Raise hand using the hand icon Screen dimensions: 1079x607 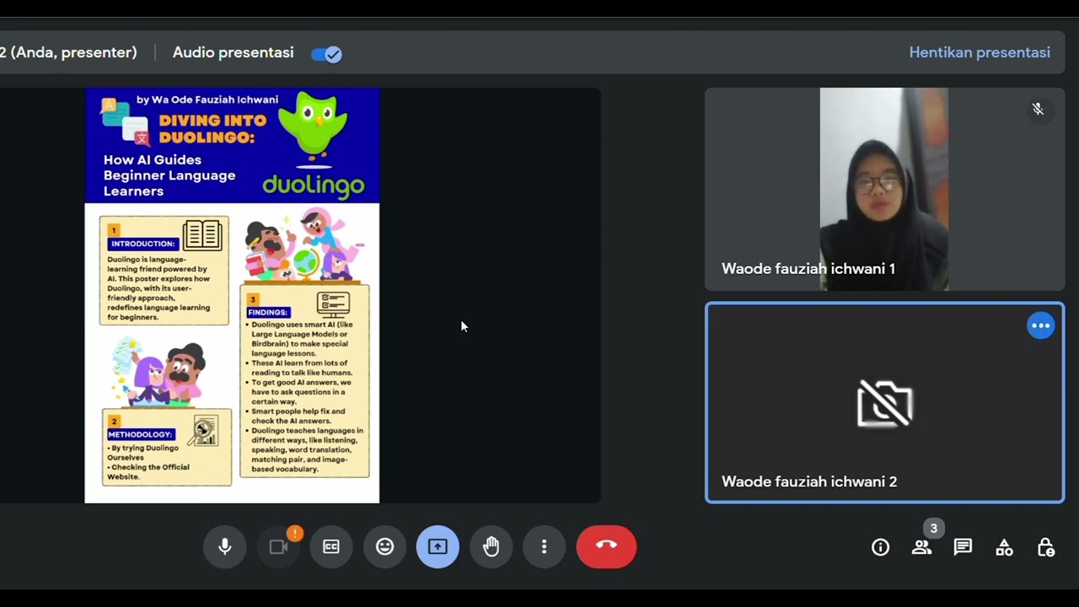pyautogui.click(x=491, y=547)
